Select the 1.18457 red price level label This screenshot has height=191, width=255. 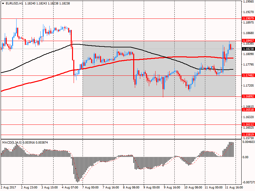(248, 41)
